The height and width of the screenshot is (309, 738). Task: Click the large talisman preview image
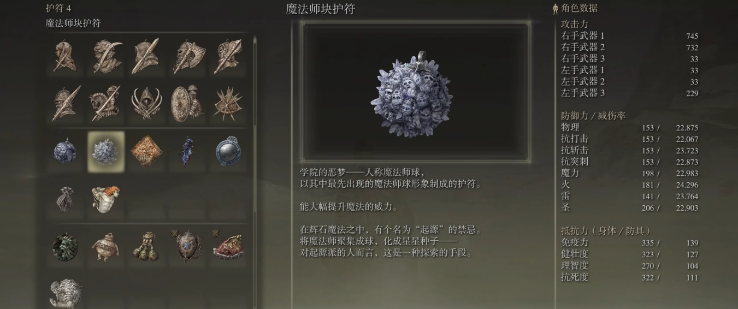pyautogui.click(x=415, y=92)
